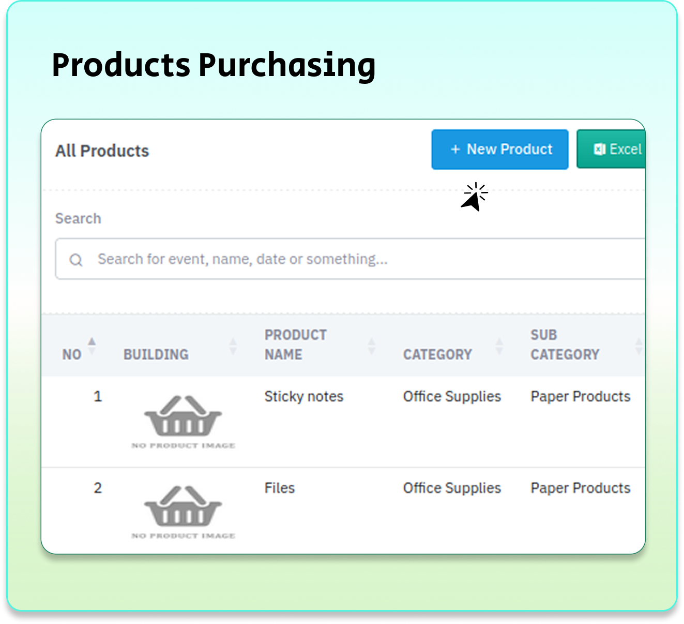Select row number 1 in the table
Screen dimensions: 684x624
point(98,396)
